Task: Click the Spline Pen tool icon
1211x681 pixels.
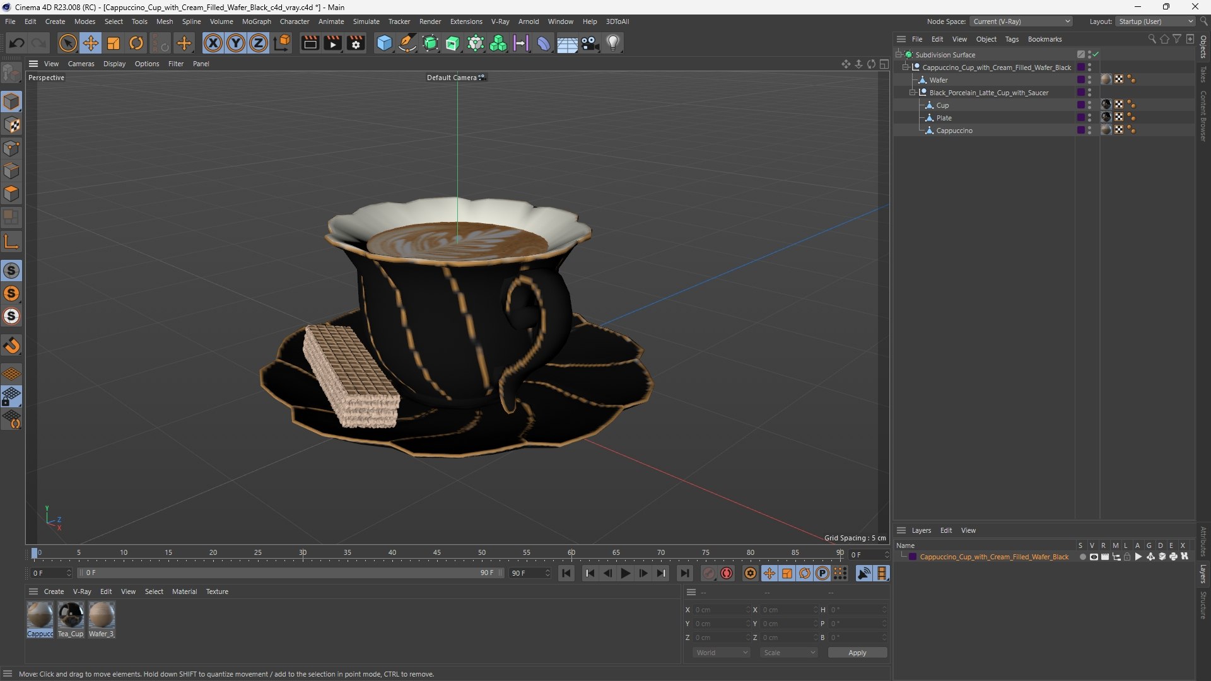Action: click(x=407, y=43)
